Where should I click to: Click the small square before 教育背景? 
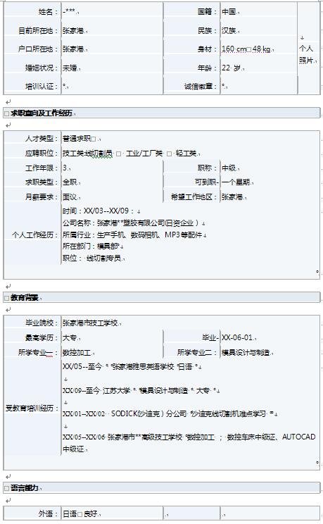click(6, 298)
